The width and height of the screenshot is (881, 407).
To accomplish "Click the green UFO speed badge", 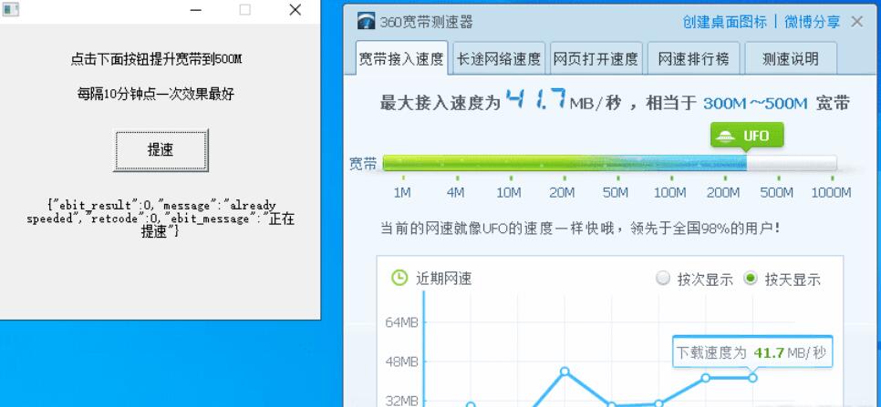I will [x=747, y=136].
